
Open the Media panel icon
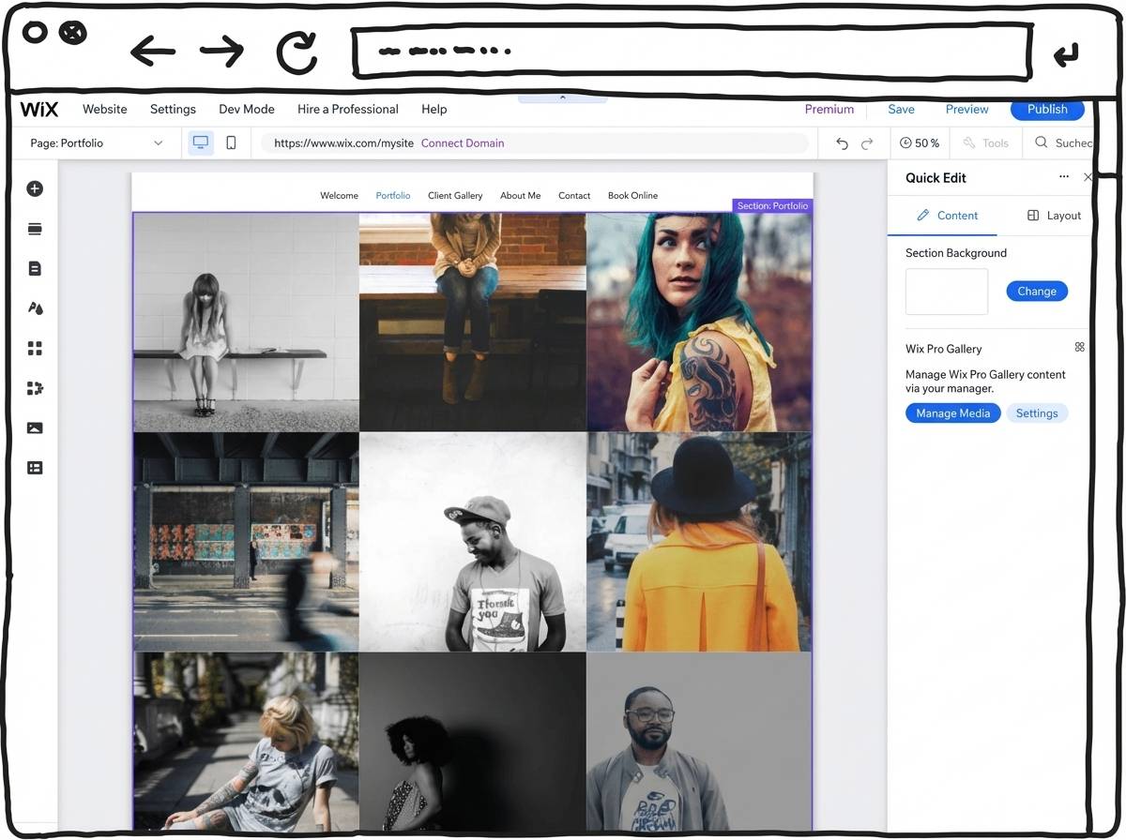pos(34,427)
